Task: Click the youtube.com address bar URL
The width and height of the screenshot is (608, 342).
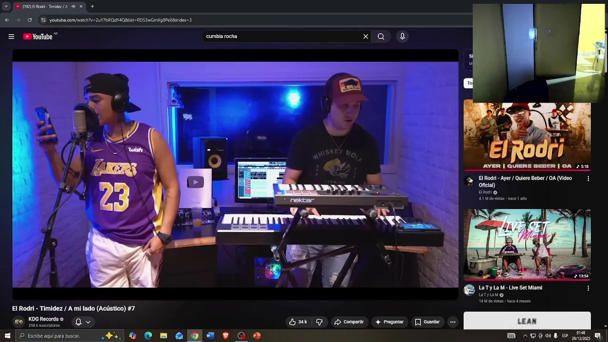Action: 121,20
